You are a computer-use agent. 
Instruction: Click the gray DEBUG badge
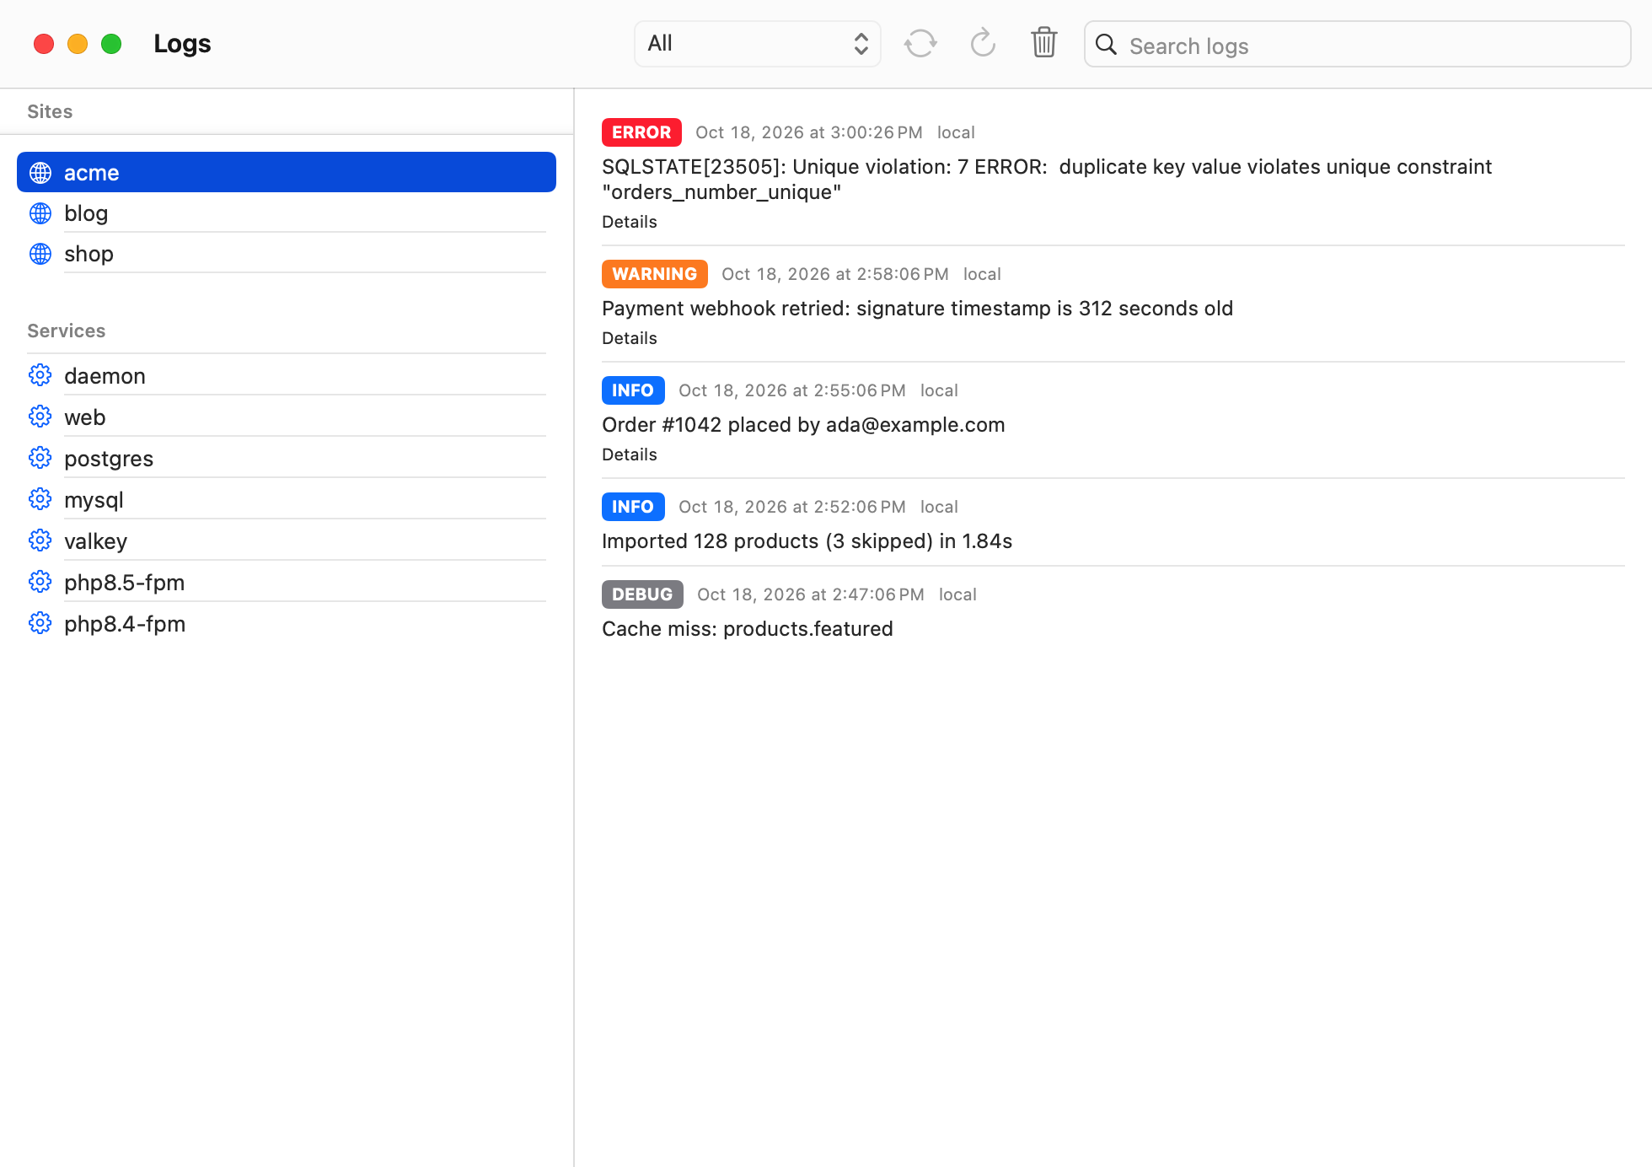pyautogui.click(x=642, y=594)
